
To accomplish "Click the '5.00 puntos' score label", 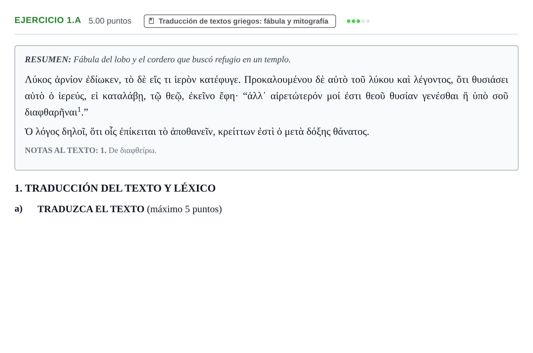I will point(110,21).
